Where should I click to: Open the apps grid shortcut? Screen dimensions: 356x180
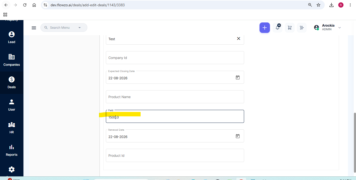coord(5,15)
